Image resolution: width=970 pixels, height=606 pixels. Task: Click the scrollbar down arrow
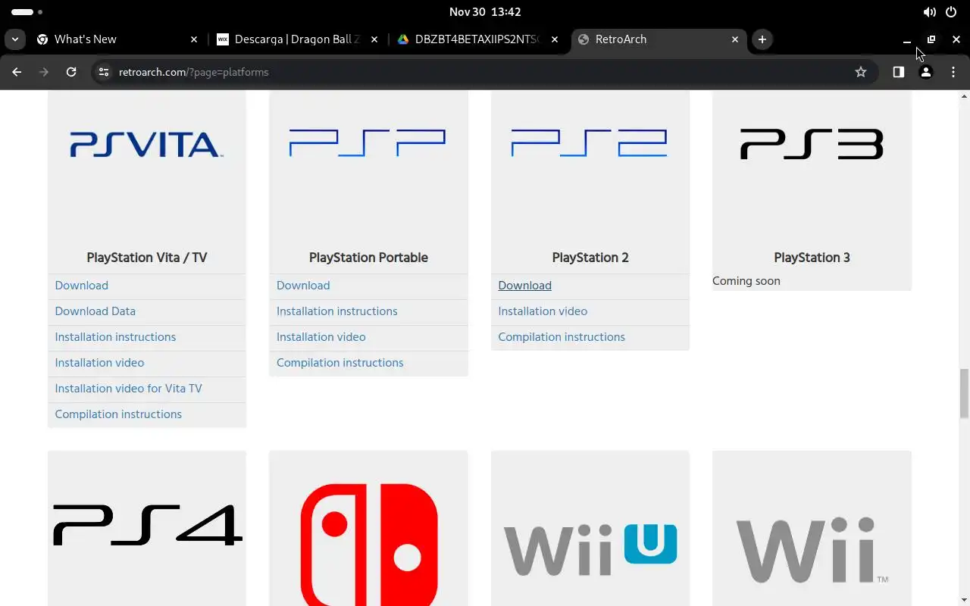[x=965, y=601]
